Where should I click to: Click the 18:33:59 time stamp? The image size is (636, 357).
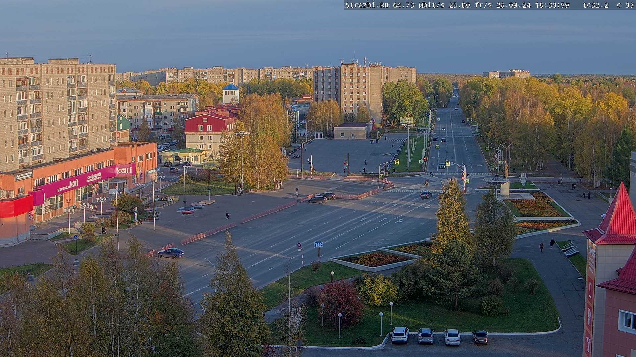[x=552, y=5]
